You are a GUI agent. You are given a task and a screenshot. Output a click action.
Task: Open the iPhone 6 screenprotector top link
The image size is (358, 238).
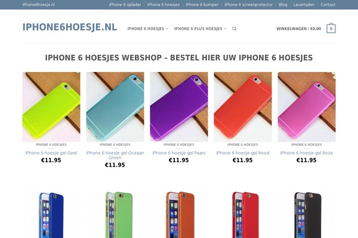249,5
